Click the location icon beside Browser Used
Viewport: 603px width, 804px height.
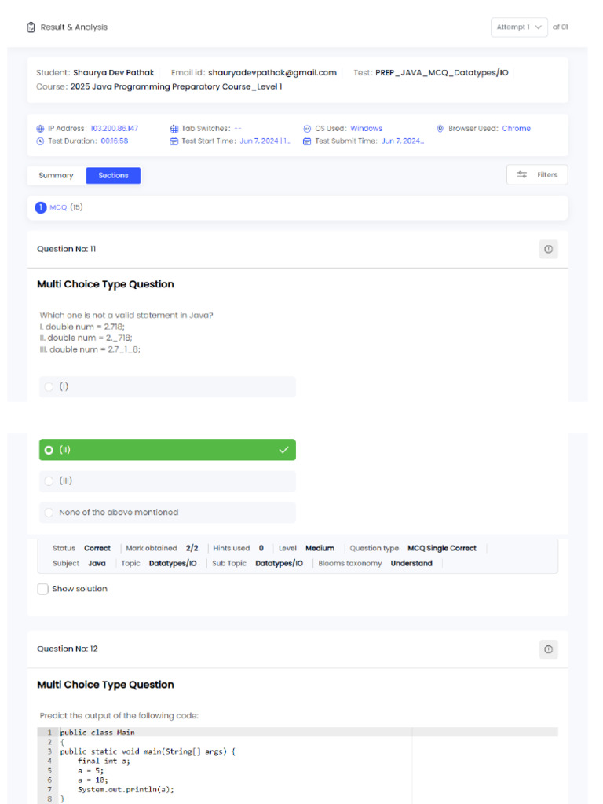click(440, 129)
